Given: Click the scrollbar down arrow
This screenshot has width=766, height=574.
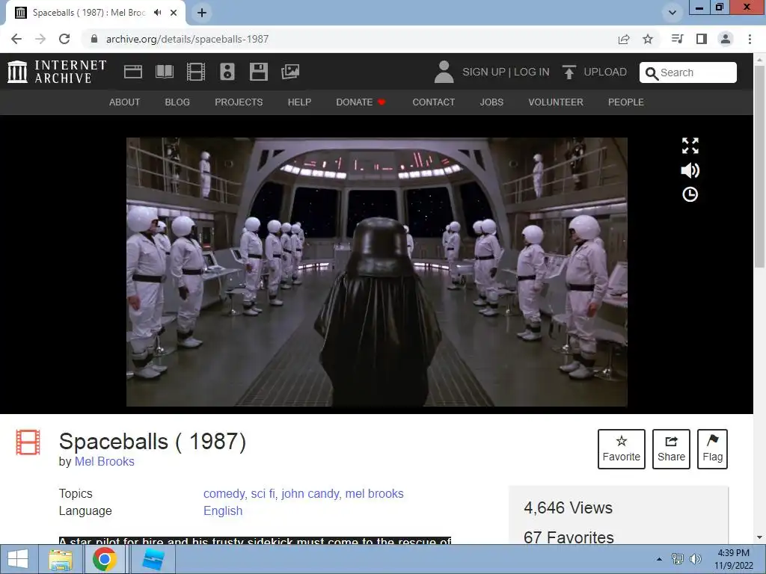Looking at the screenshot, I should pos(759,537).
